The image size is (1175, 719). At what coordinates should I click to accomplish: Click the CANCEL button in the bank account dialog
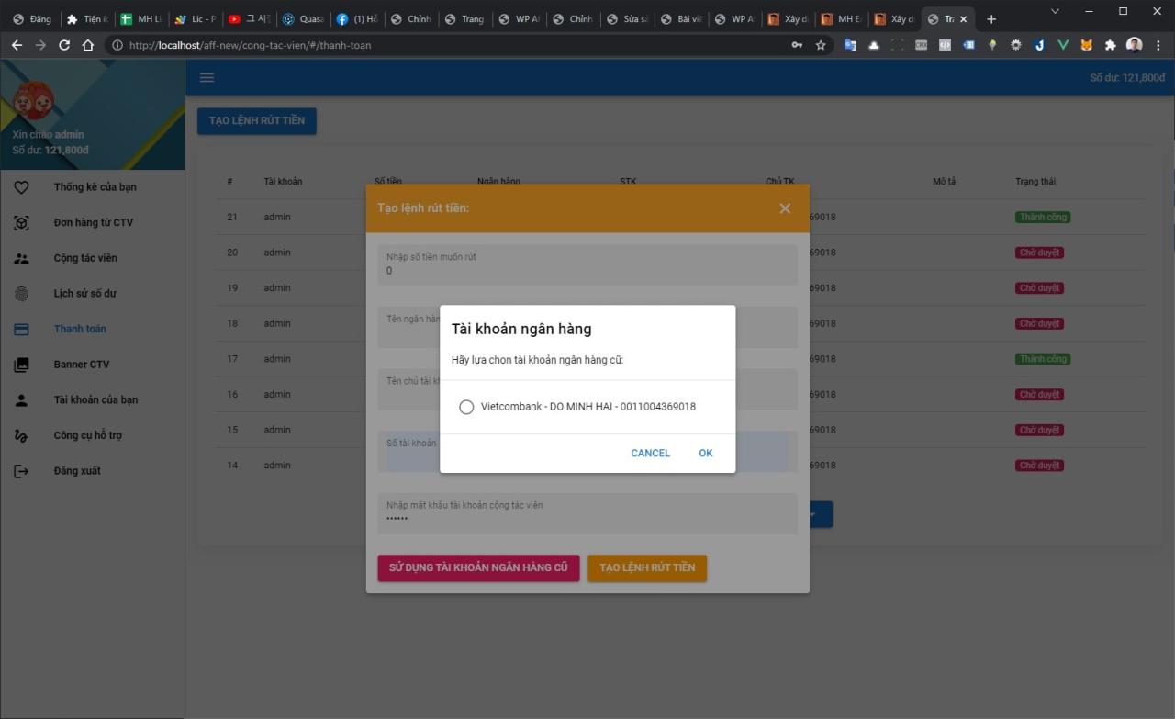click(x=650, y=453)
